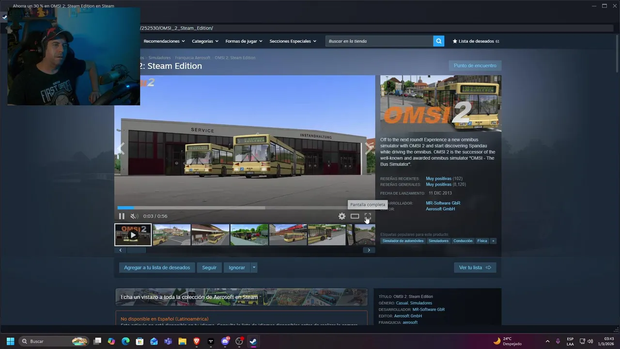Select the 'Física' tag
Image resolution: width=620 pixels, height=349 pixels.
click(482, 241)
